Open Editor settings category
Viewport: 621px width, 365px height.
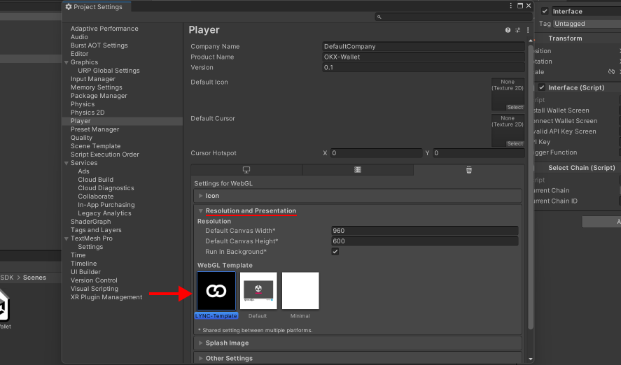pyautogui.click(x=79, y=54)
